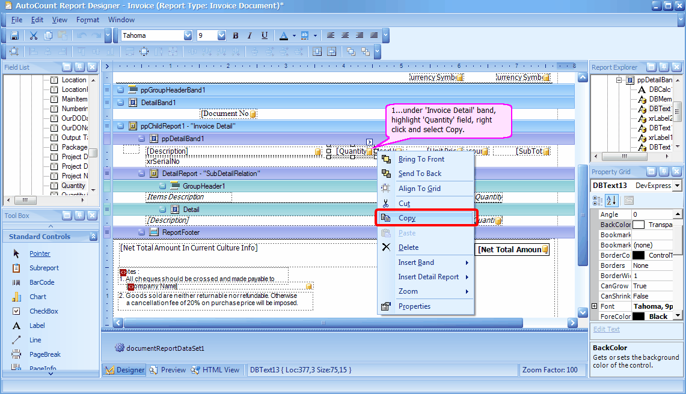686x394 pixels.
Task: Open the Edit menu
Action: point(37,20)
